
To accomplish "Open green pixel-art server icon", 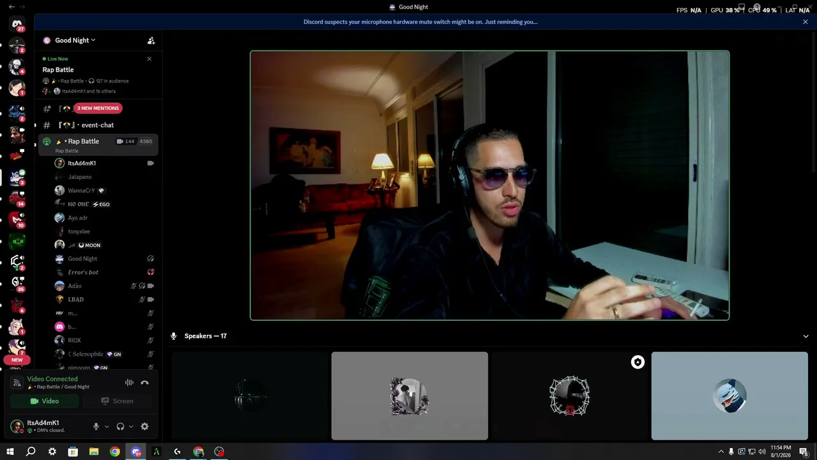I will click(x=17, y=241).
